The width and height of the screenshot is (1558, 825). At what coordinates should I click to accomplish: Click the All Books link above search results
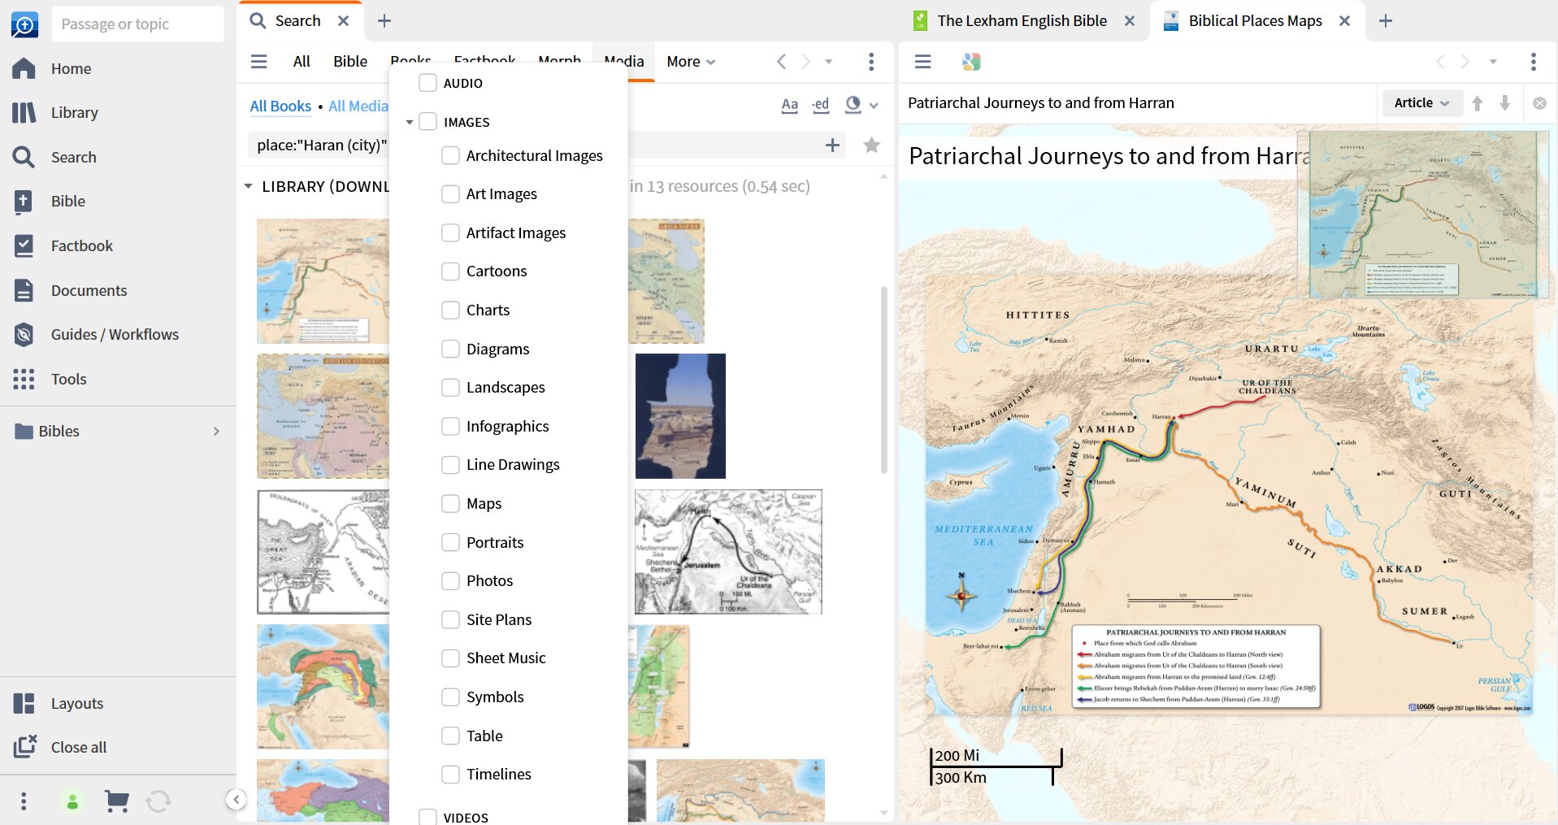tap(280, 106)
